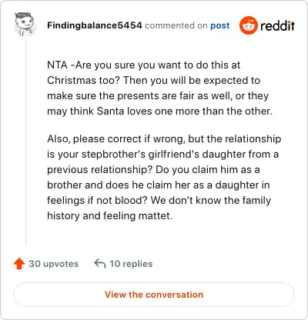The image size is (308, 320).
Task: Click the line "make sure the presents are fair"
Action: [x=158, y=96]
